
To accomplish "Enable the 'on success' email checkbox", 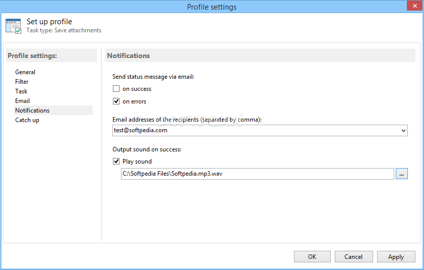I will click(116, 88).
